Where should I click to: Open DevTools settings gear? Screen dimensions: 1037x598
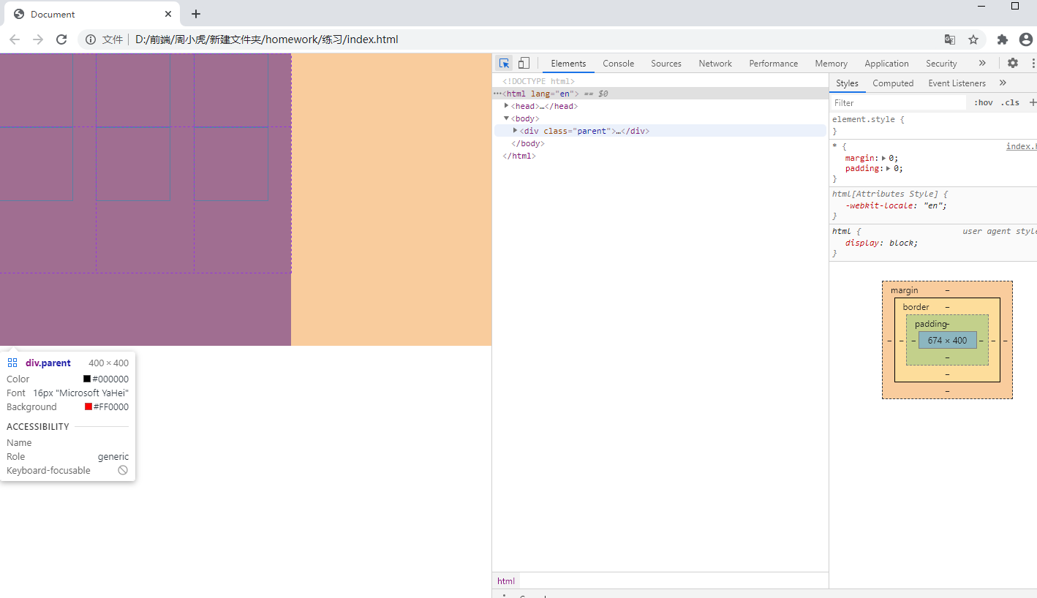pos(1013,63)
